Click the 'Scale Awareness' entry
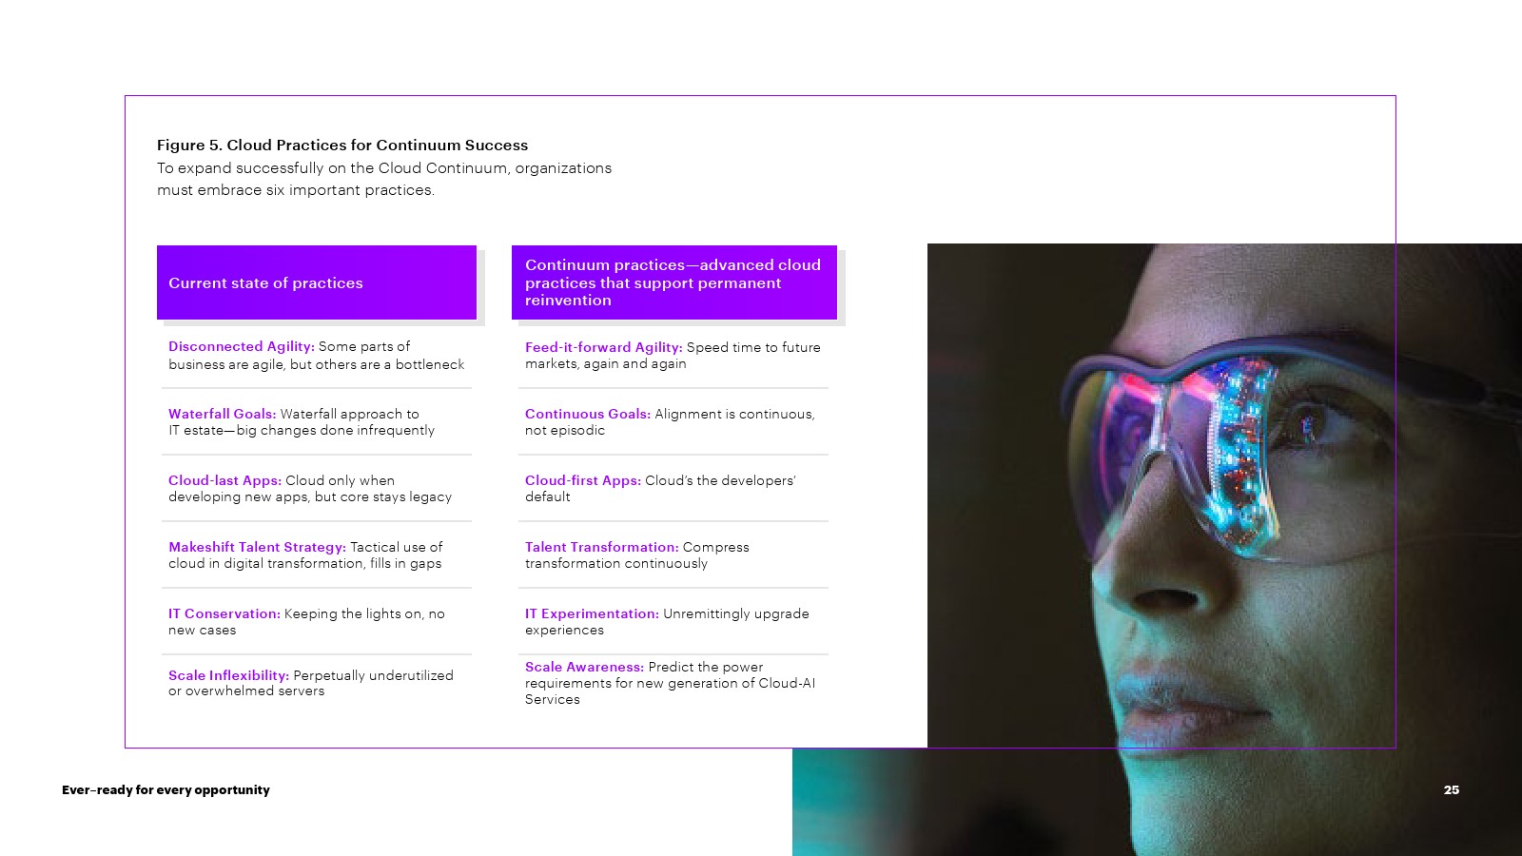The width and height of the screenshot is (1522, 856). tap(670, 683)
